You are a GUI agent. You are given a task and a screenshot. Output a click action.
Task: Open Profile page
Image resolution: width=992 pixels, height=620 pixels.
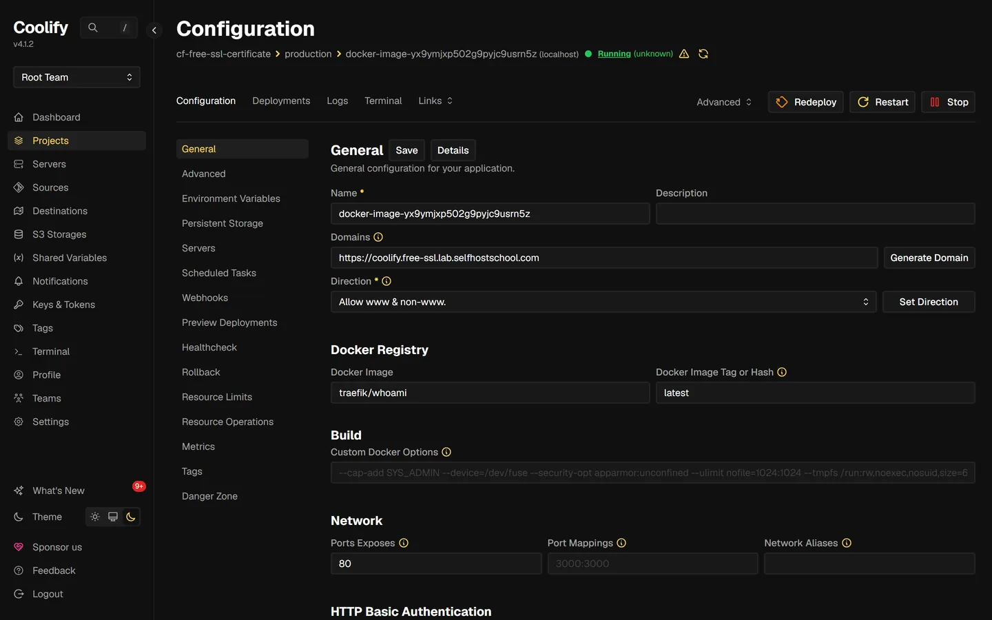click(76, 375)
